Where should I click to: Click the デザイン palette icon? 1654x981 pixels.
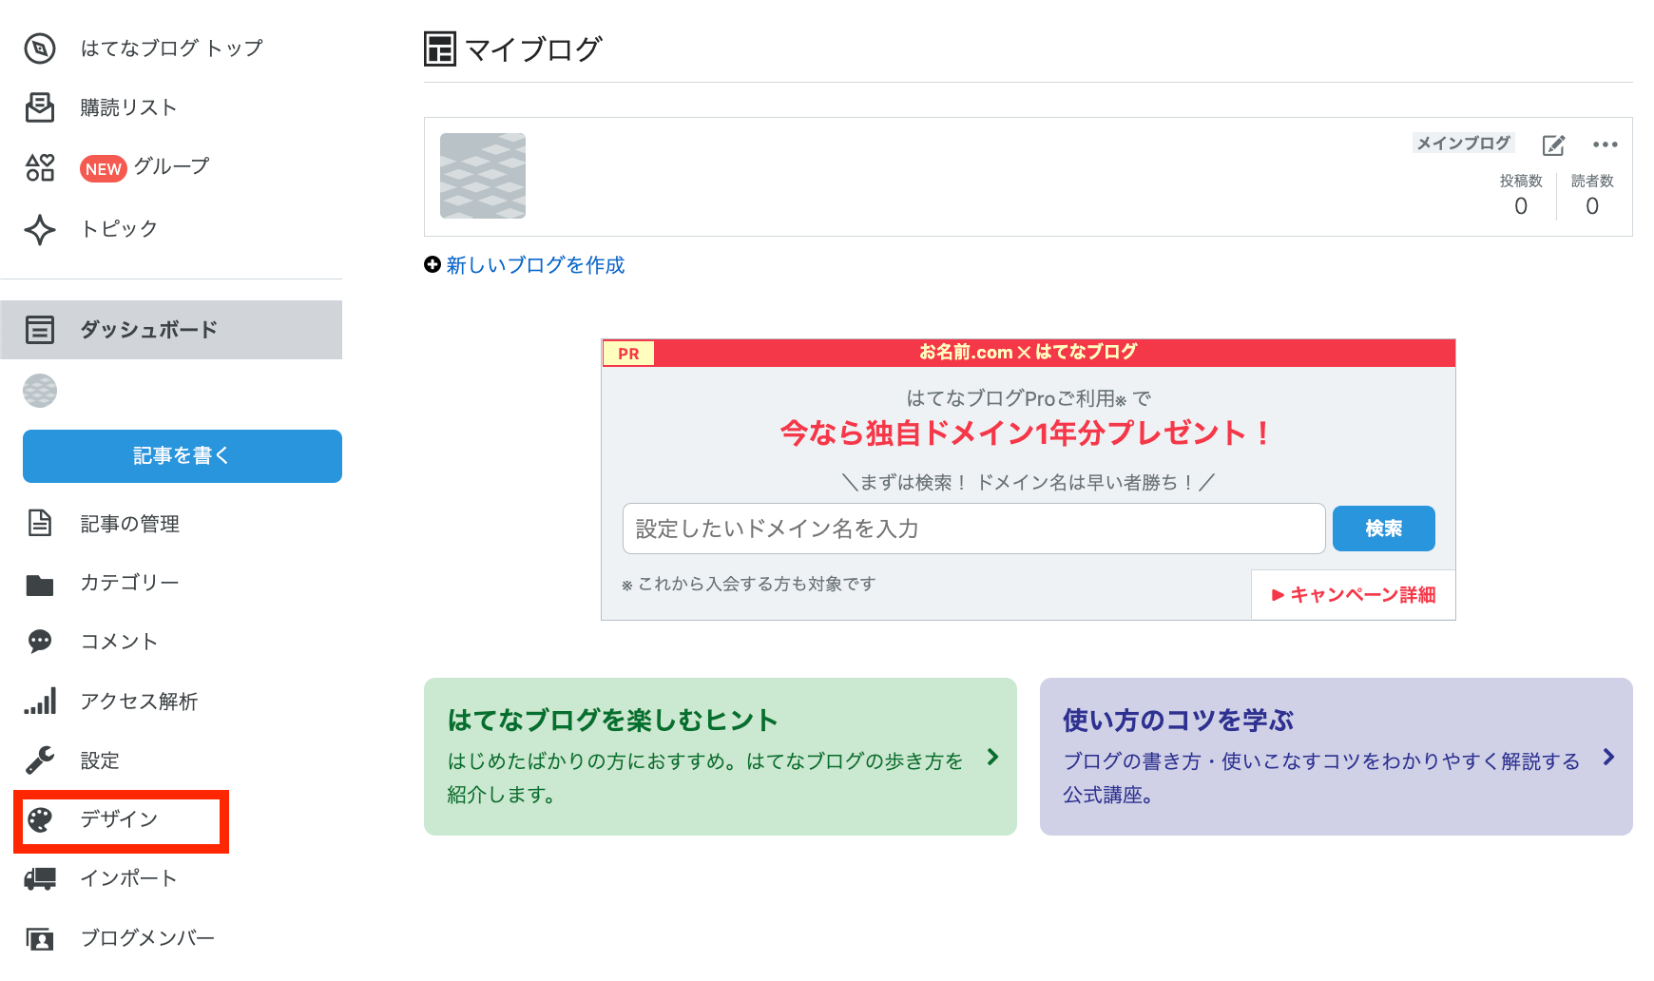pyautogui.click(x=40, y=819)
